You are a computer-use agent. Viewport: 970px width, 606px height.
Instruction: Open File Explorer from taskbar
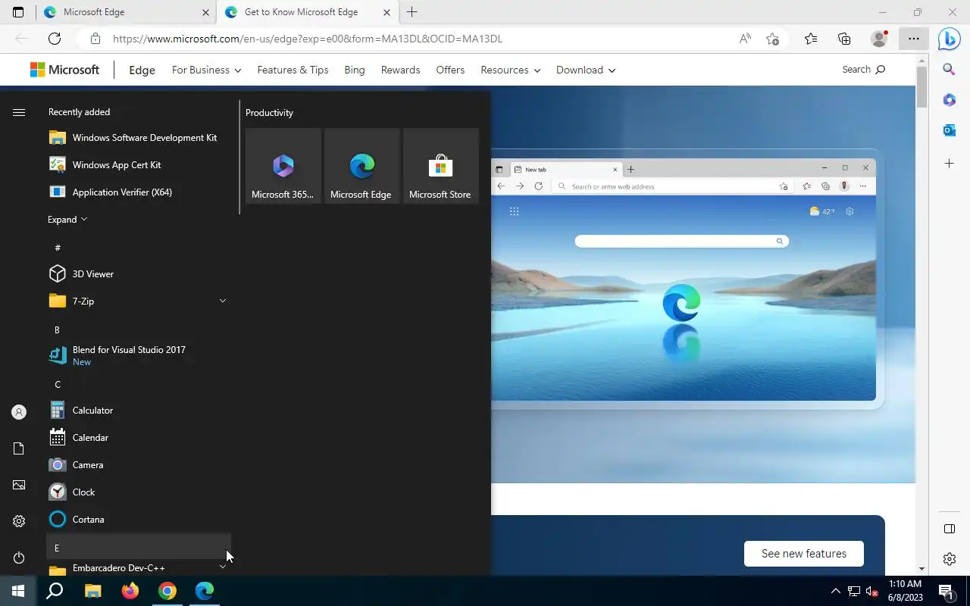point(92,591)
